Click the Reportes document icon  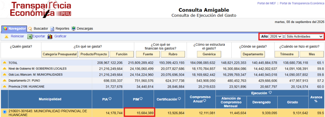coord(52,29)
